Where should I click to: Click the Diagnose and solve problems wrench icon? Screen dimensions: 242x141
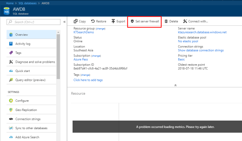(x=11, y=62)
